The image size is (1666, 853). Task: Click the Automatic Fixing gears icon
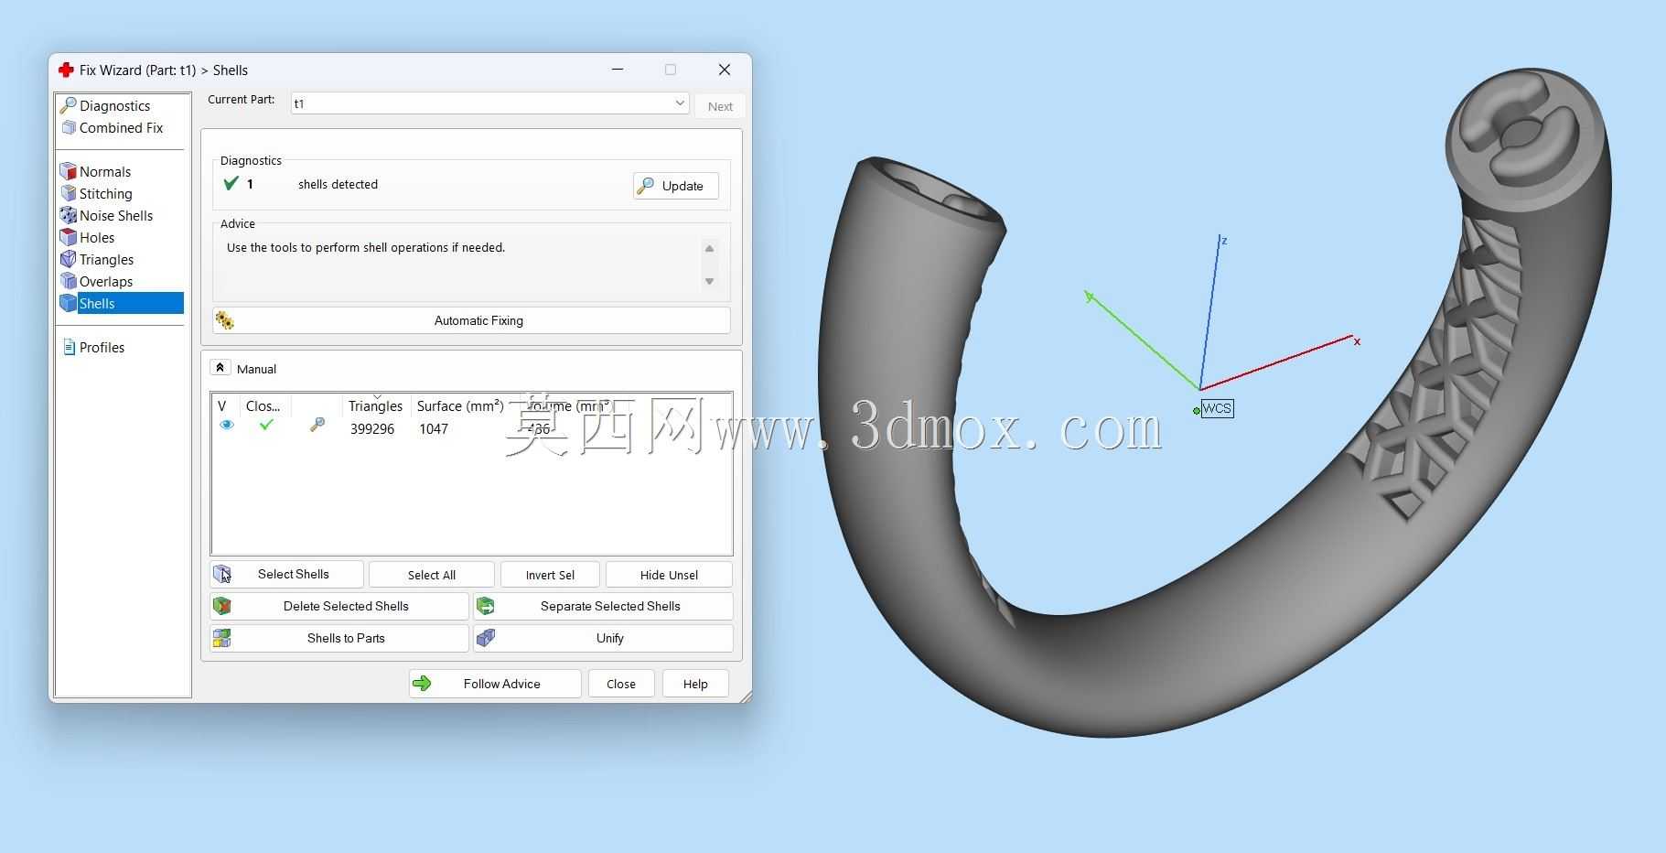[224, 320]
